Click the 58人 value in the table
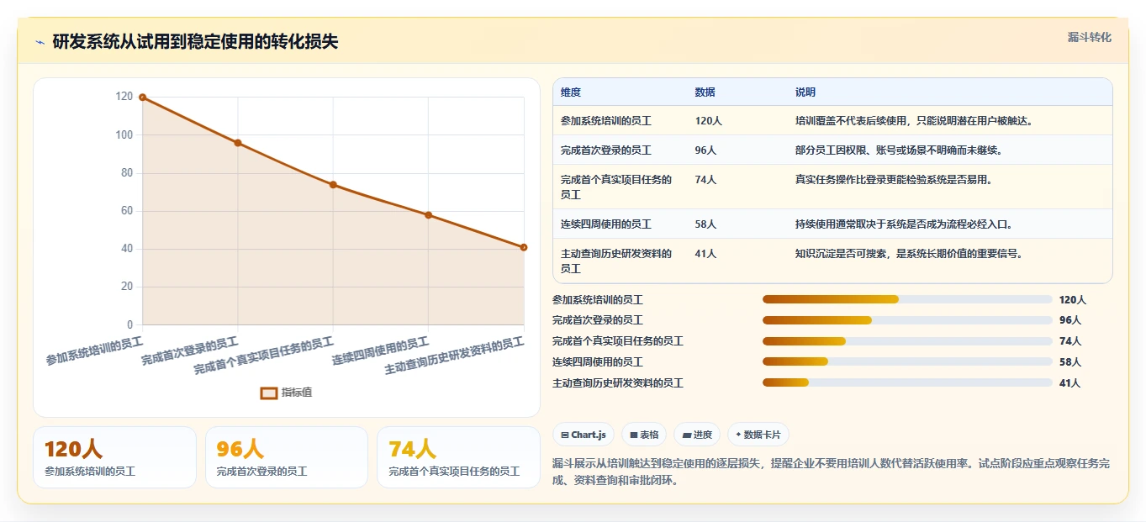The height and width of the screenshot is (522, 1146). coord(706,224)
